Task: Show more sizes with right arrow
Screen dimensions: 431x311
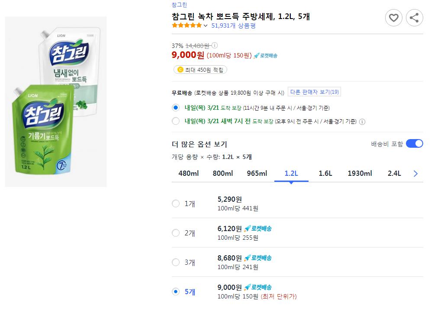Action: click(x=416, y=174)
